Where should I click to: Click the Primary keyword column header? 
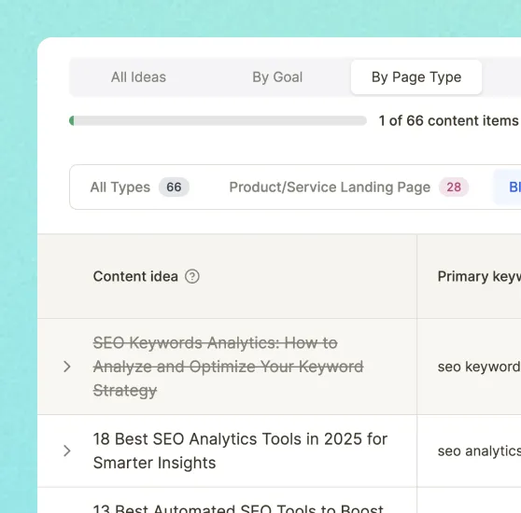pyautogui.click(x=479, y=276)
